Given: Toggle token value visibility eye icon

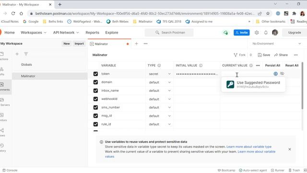Looking at the screenshot, I should click(282, 74).
